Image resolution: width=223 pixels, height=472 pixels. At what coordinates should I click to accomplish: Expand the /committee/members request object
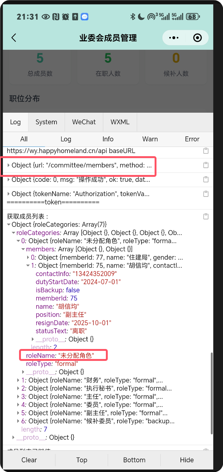(x=9, y=165)
